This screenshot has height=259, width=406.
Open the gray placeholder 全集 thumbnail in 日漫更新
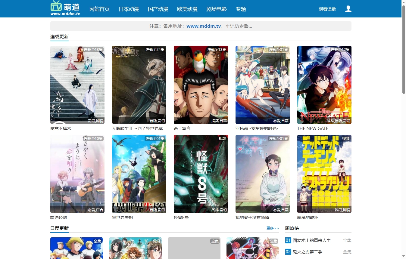coord(194,248)
